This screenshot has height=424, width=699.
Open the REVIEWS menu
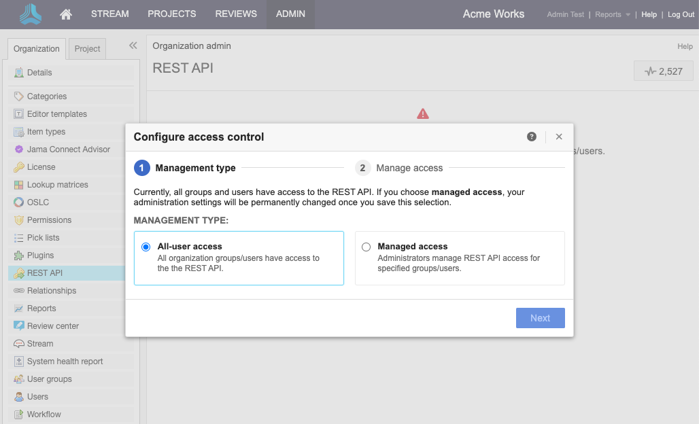[236, 14]
